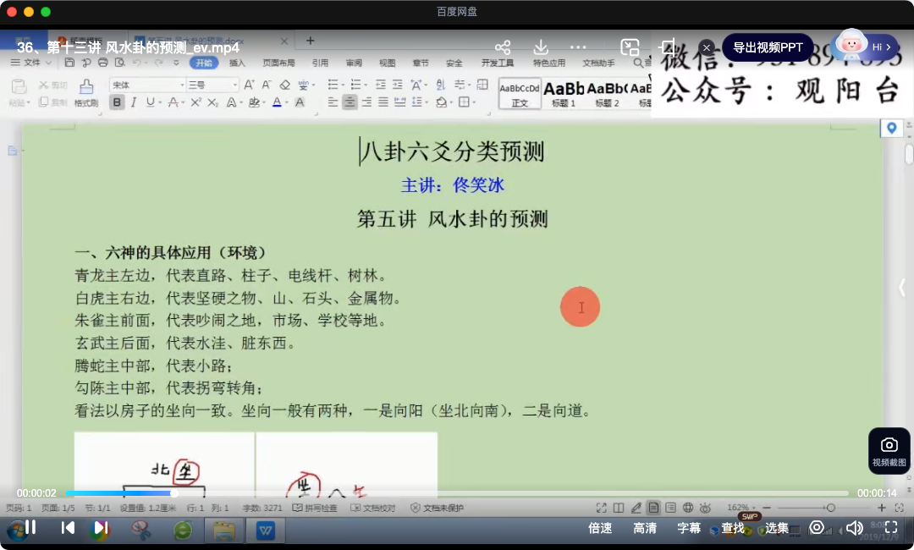Click the 查找 search button
914x550 pixels.
coord(733,528)
